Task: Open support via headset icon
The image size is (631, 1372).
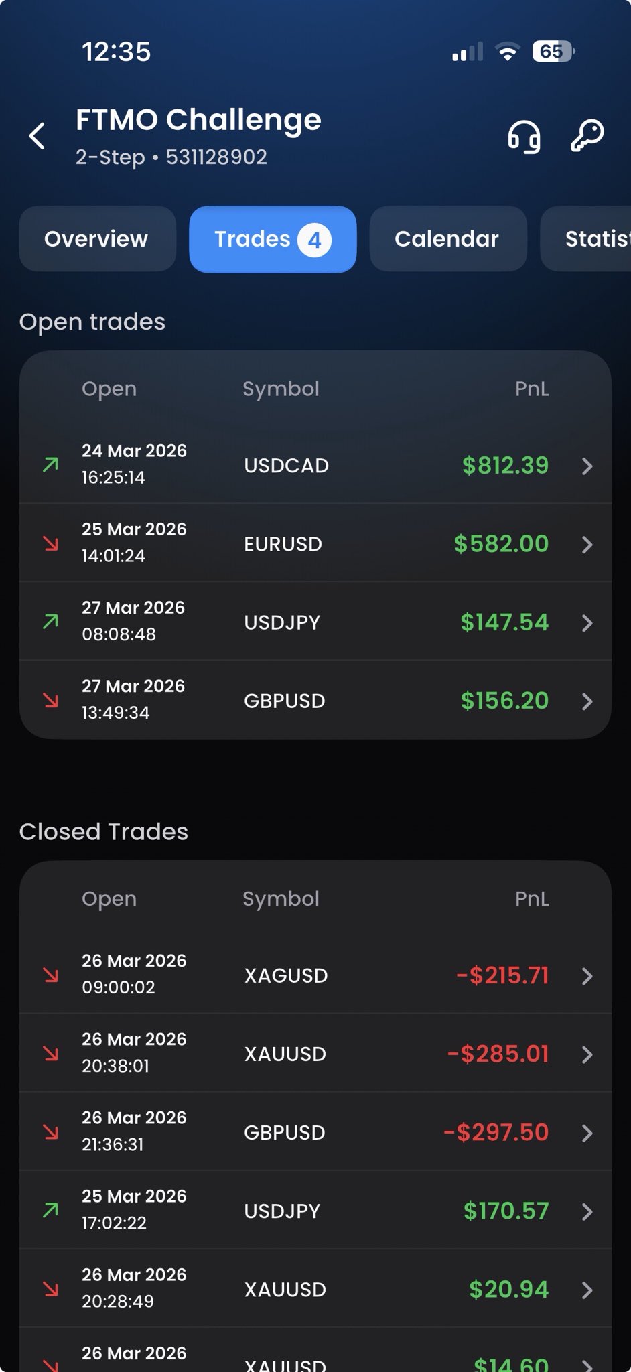Action: tap(524, 137)
